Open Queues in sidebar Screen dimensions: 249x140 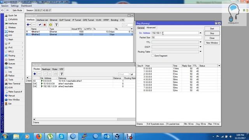pos(12,64)
